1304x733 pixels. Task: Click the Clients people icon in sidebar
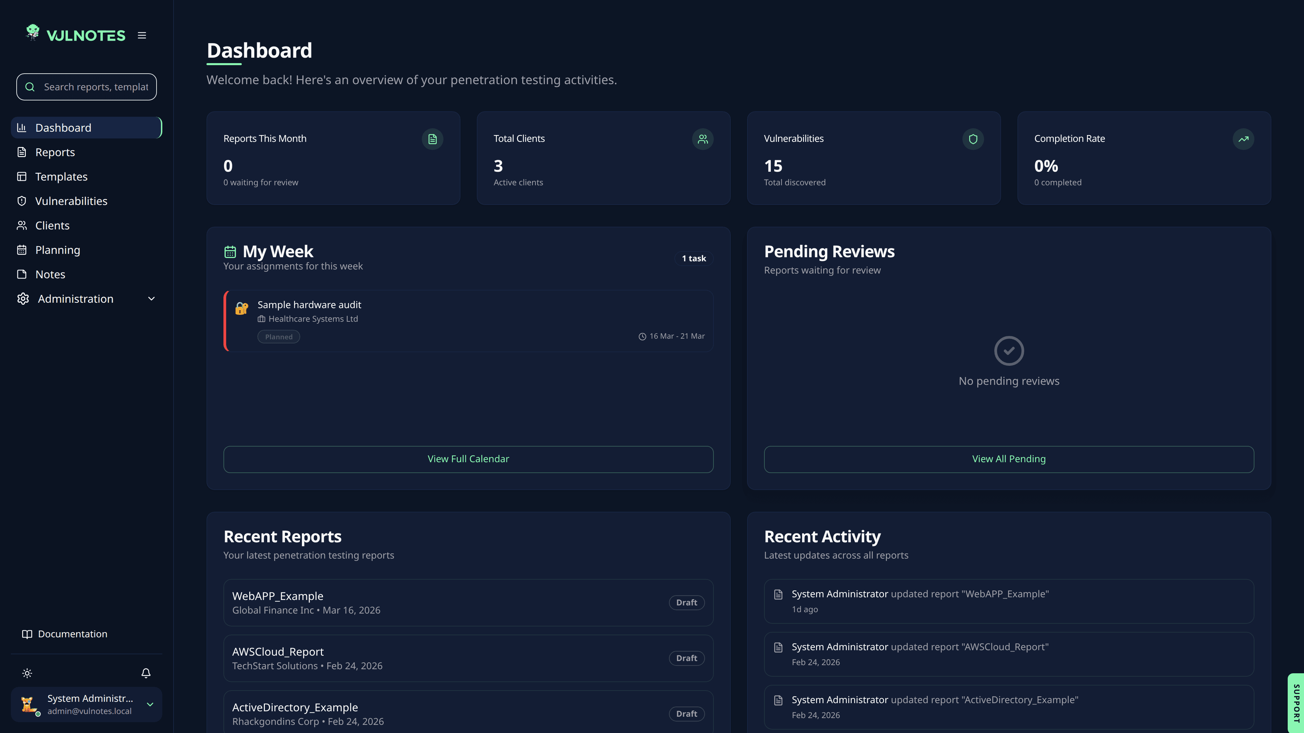(x=22, y=226)
